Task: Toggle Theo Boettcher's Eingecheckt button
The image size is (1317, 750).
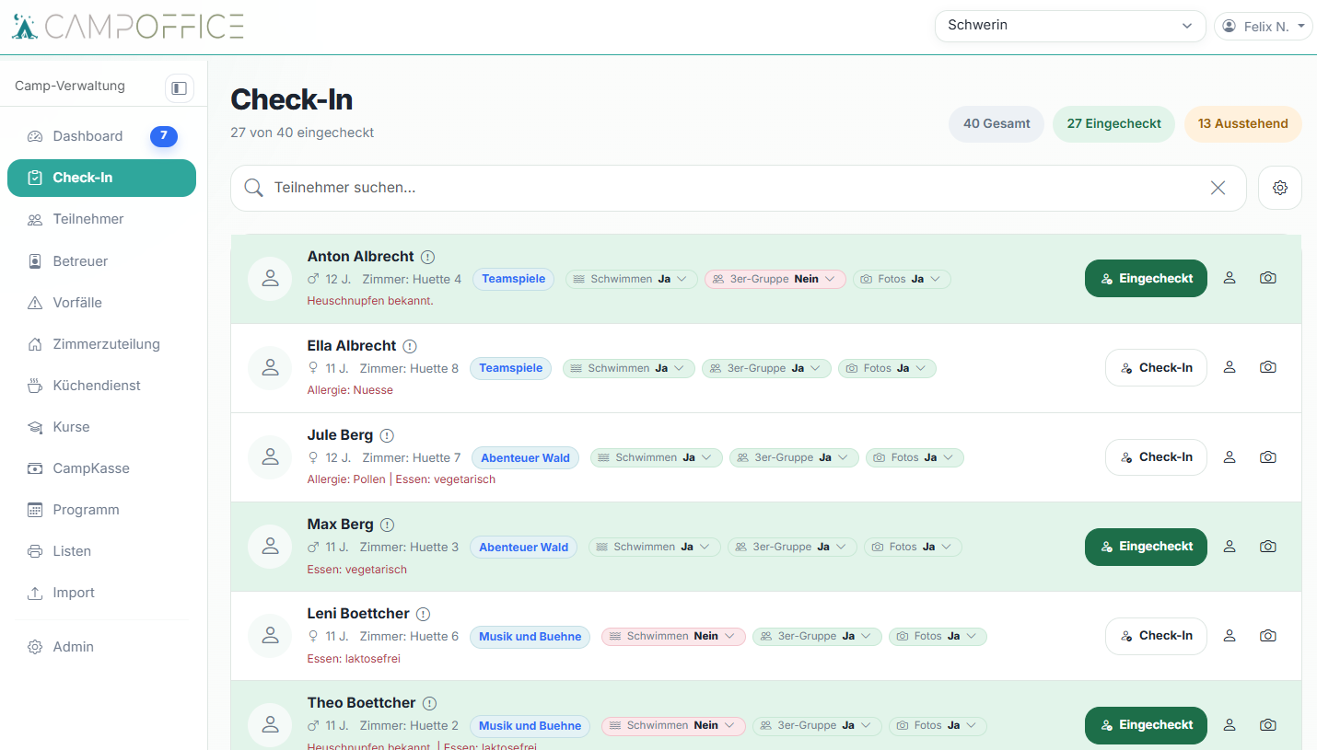Action: click(1146, 725)
